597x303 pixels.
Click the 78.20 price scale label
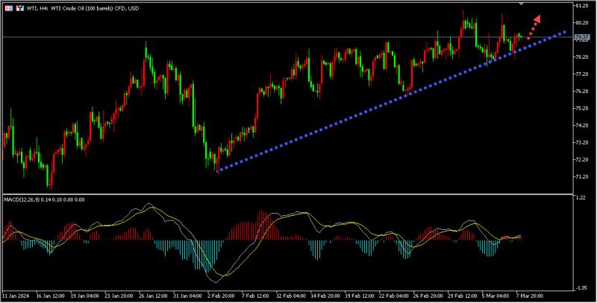(x=581, y=57)
